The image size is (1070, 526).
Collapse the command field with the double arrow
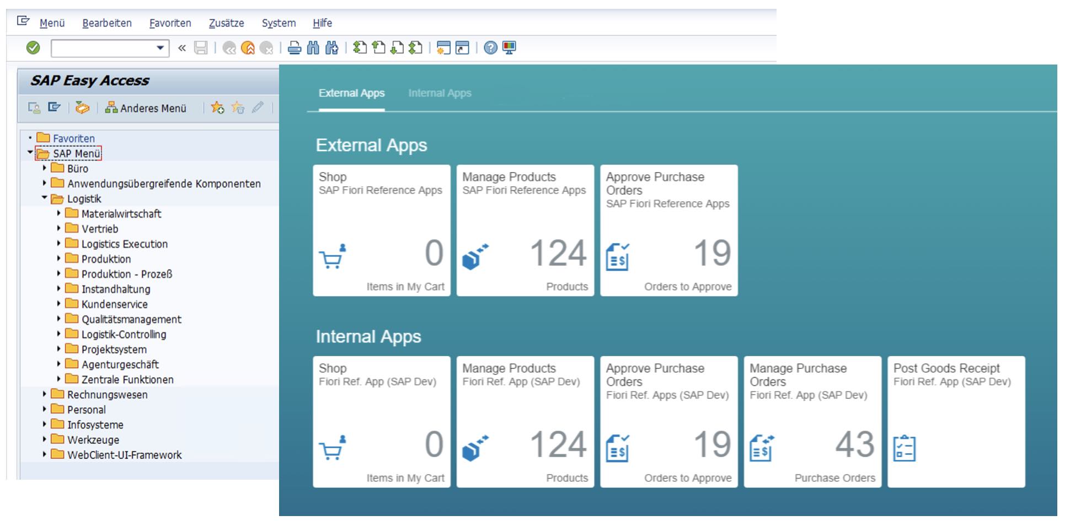(x=182, y=48)
